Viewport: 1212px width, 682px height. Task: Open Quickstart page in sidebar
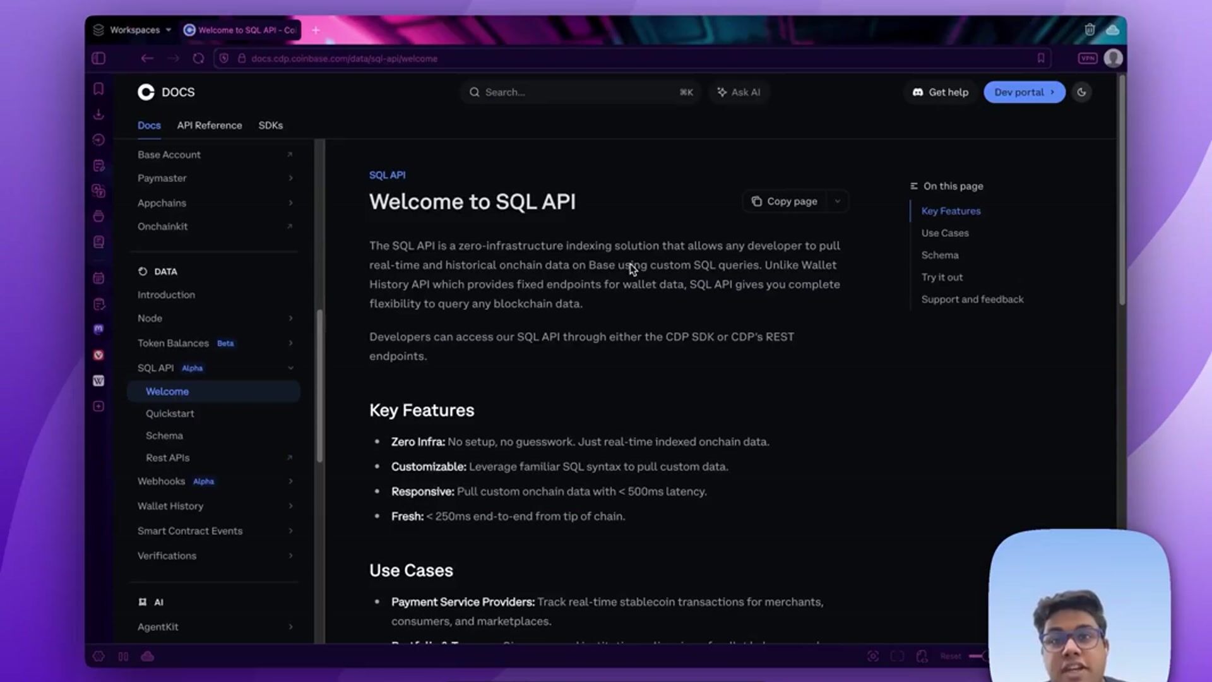[x=170, y=414]
